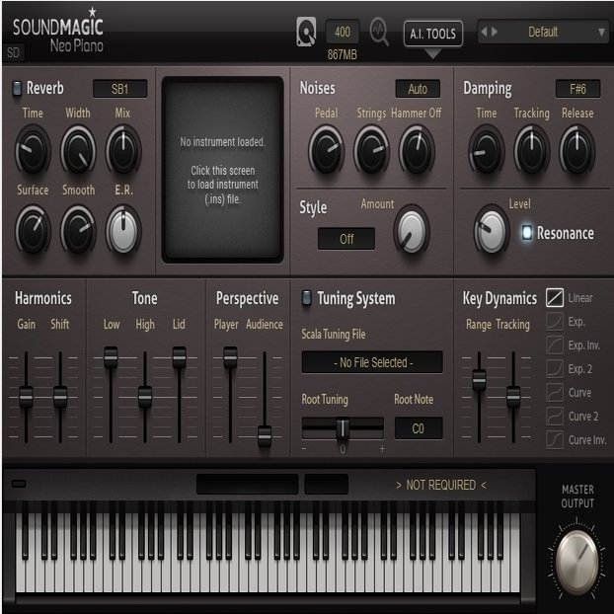Open the A.I. TOOLS panel

432,34
